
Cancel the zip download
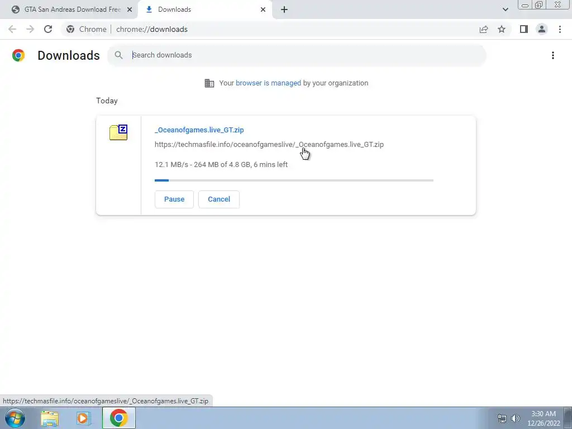[219, 199]
